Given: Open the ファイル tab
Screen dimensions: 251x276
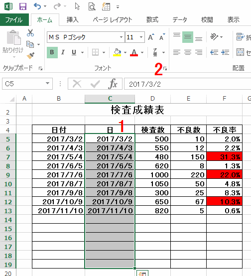Looking at the screenshot, I should pos(14,20).
